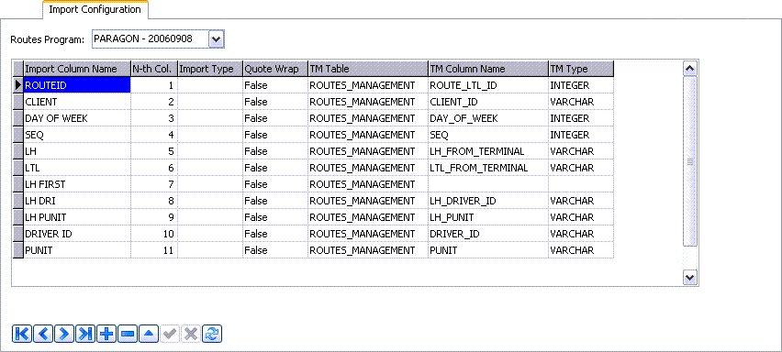This screenshot has width=782, height=352.
Task: Delete record with minus icon
Action: [128, 334]
